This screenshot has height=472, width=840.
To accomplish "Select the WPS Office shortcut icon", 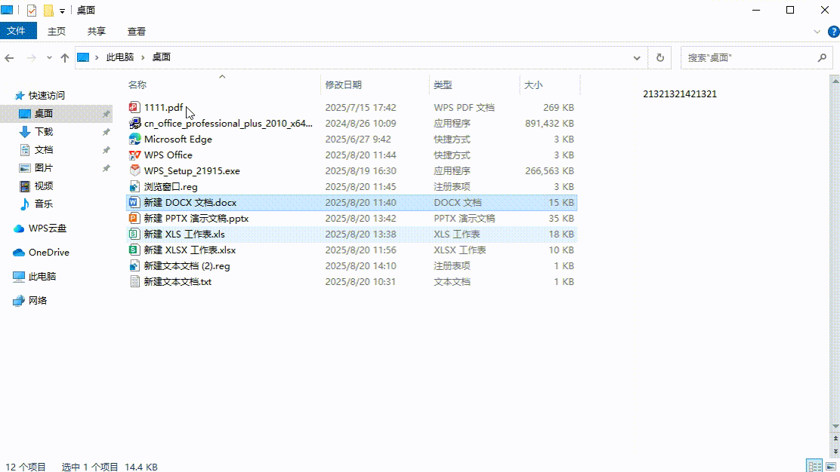I will point(134,155).
